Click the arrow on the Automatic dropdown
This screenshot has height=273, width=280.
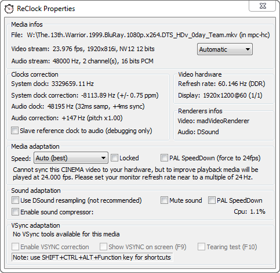(x=248, y=49)
